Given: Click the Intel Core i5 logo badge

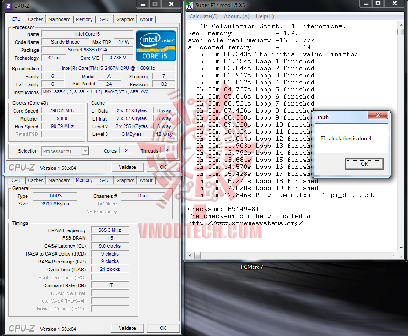Looking at the screenshot, I should pyautogui.click(x=156, y=46).
